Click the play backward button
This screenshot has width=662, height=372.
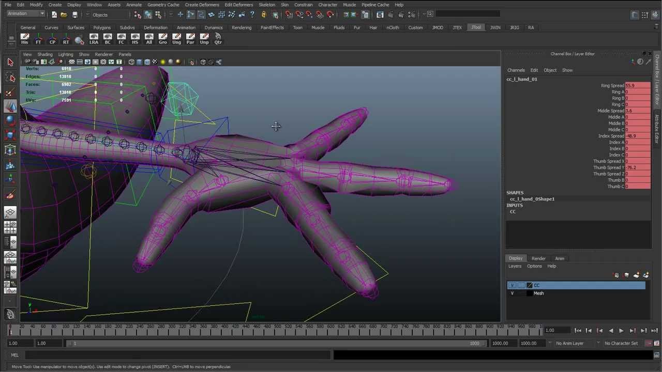pos(611,331)
